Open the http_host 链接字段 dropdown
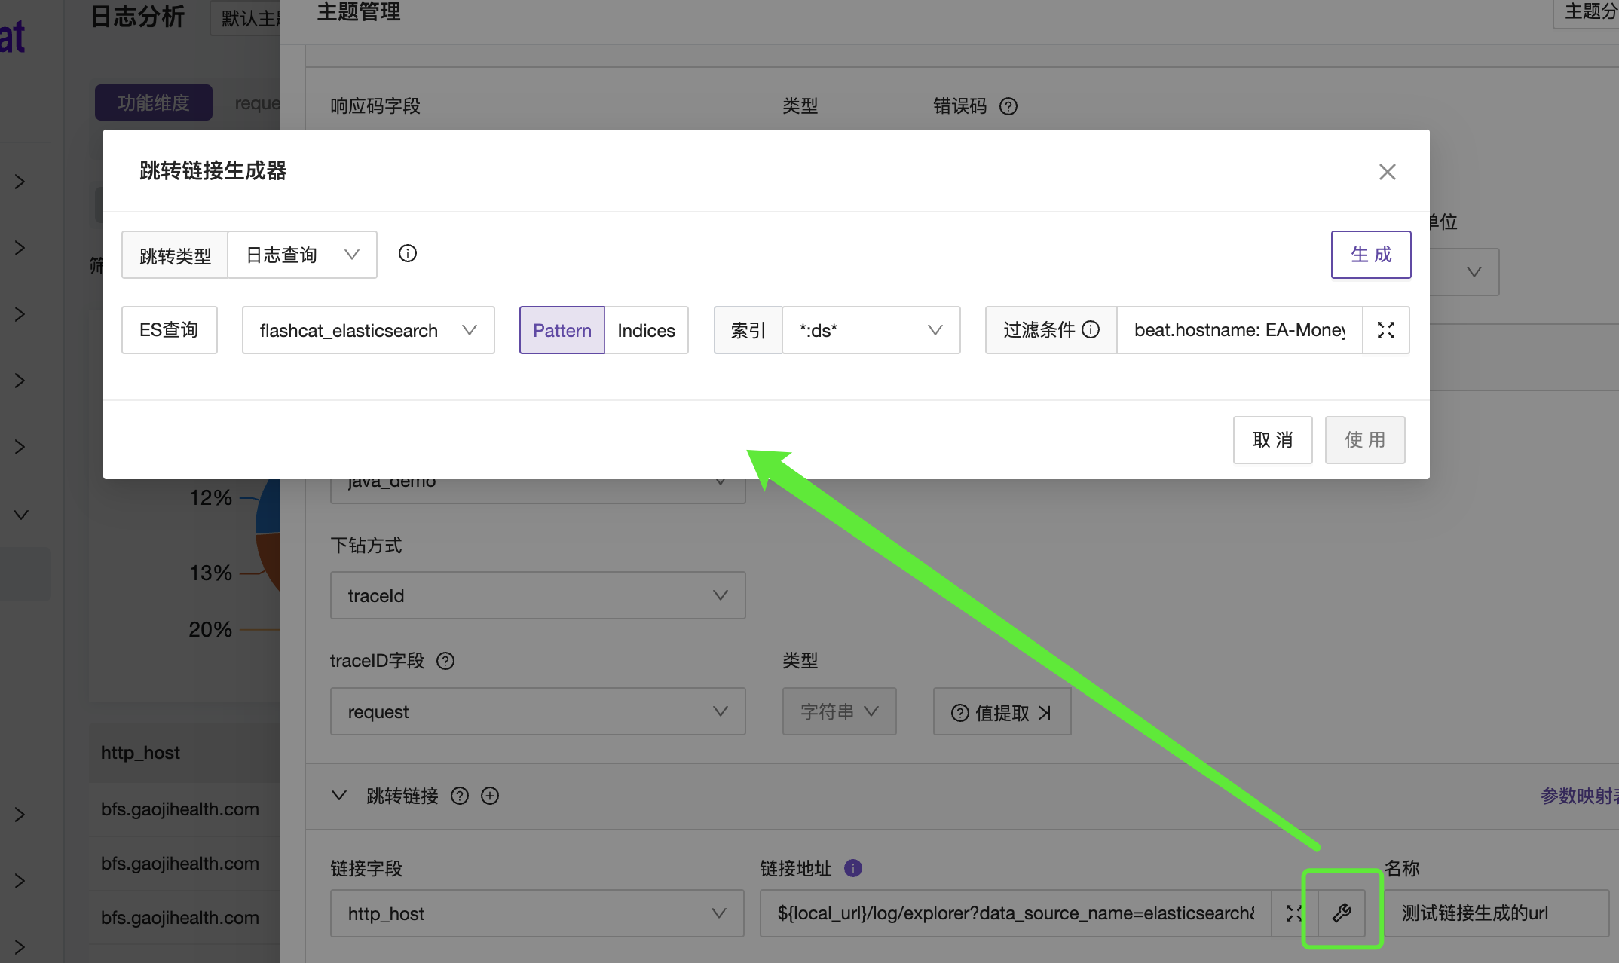Screen dimensions: 1619x963 click(537, 913)
